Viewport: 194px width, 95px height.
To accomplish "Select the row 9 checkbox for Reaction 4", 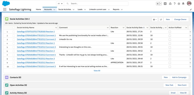I will point(14,63).
